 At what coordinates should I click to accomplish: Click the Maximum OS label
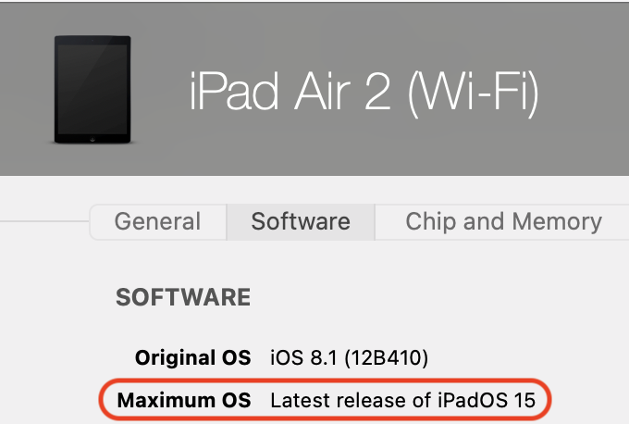pyautogui.click(x=184, y=401)
